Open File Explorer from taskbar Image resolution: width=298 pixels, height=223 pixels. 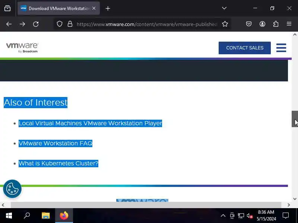45,216
